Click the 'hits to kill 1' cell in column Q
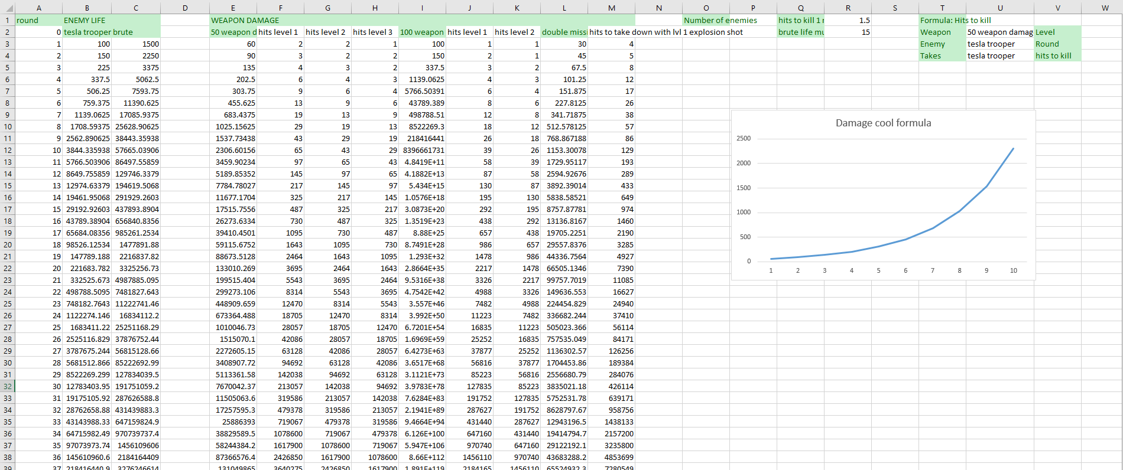This screenshot has height=470, width=1123. coord(801,20)
